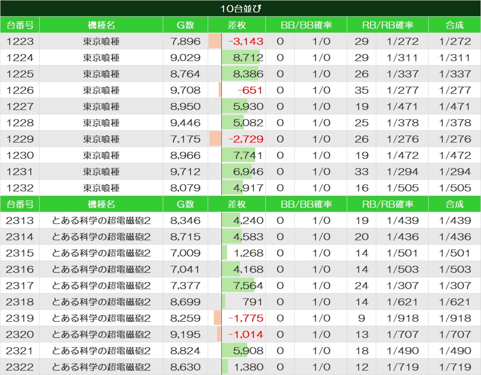Click RB確率 1/918 under RB column
This screenshot has height=375, width=481.
403,318
